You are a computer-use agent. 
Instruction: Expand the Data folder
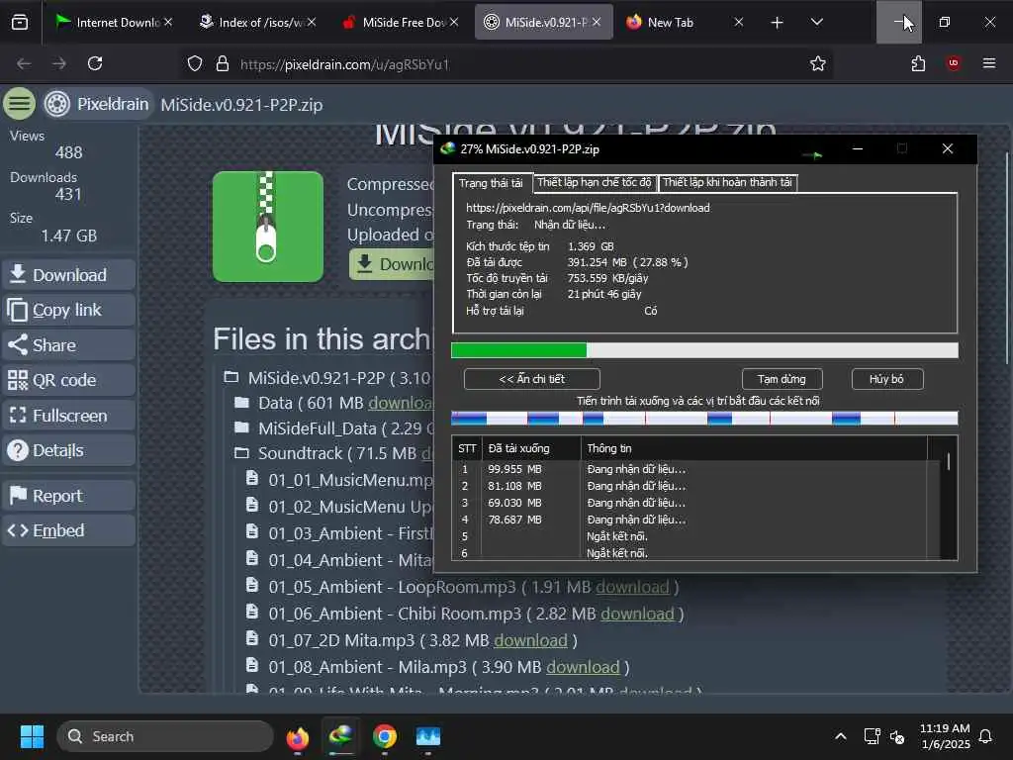pos(241,403)
